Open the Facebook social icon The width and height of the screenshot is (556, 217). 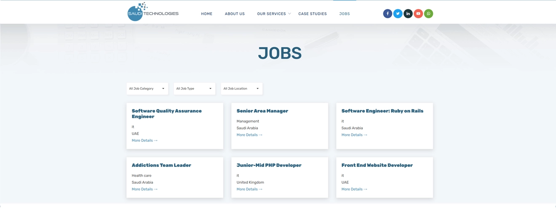(x=388, y=13)
